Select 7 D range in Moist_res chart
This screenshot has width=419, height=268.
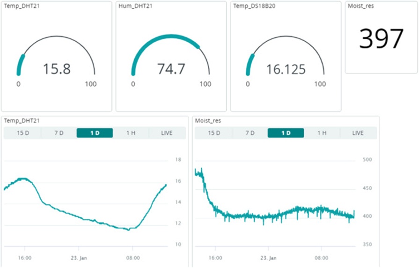(250, 133)
